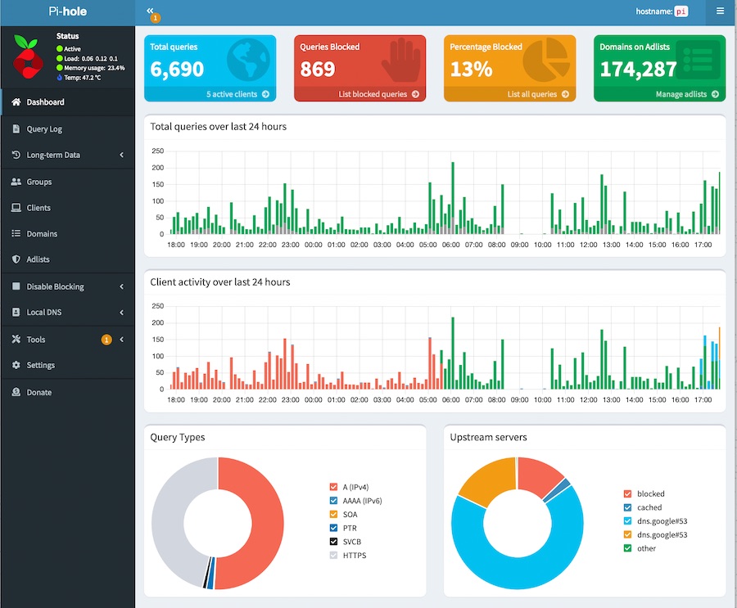Uncheck the A (IPv4) legend checkbox
Screen dimensions: 737x608
point(334,487)
